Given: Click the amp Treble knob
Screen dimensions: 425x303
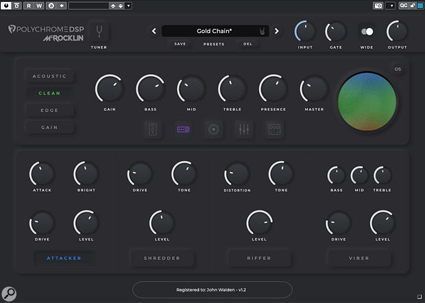Looking at the screenshot, I should pyautogui.click(x=232, y=89).
